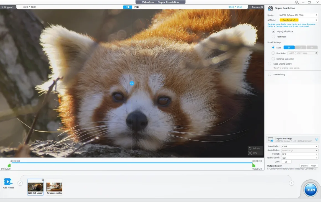The image size is (321, 202).
Task: Open the Video Codec H264 dropdown
Action: [299, 146]
